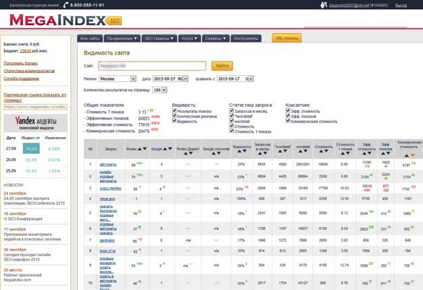Open the gaminator query link
Viewport: 423px width, 290px height.
(107, 241)
